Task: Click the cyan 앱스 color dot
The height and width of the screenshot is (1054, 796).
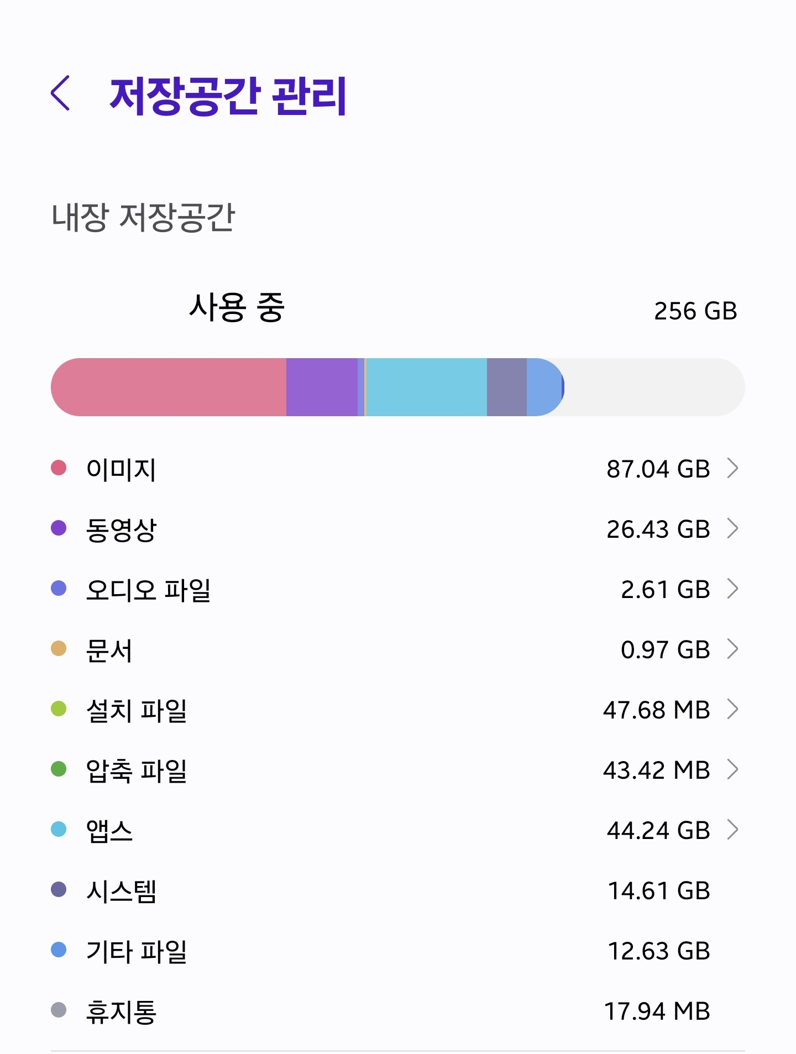Action: [x=59, y=829]
